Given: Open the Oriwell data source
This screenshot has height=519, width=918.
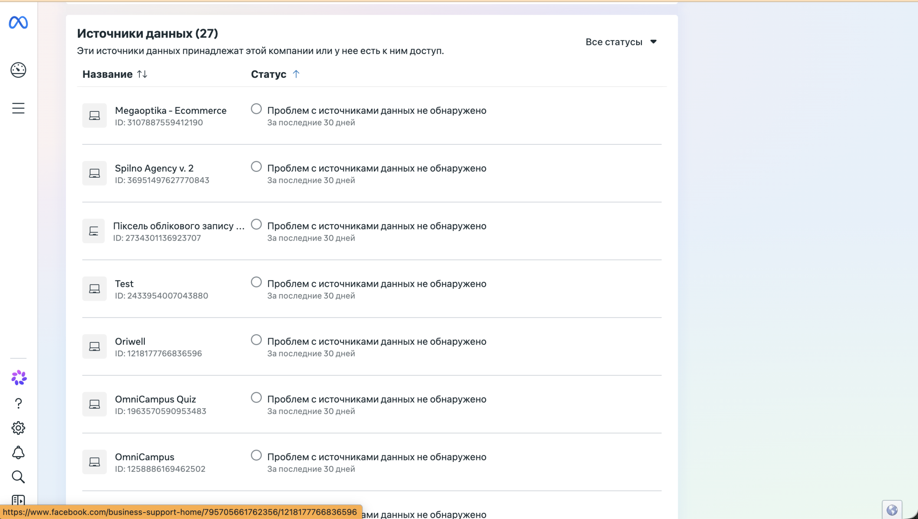Looking at the screenshot, I should [130, 341].
